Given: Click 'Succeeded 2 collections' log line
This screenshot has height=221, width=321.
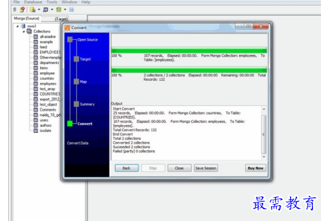Looking at the screenshot, I should click(x=132, y=147).
